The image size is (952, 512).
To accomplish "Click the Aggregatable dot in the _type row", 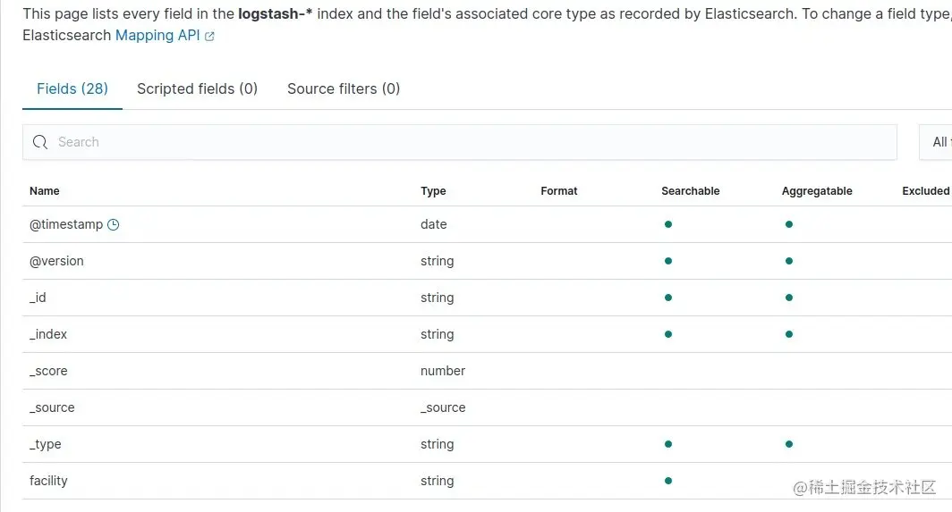I will (x=788, y=444).
